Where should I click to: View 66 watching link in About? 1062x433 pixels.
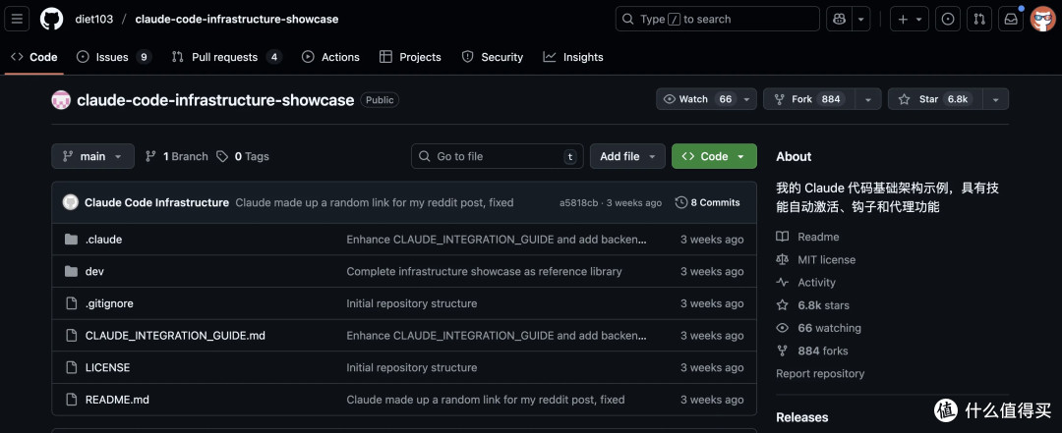coord(819,328)
